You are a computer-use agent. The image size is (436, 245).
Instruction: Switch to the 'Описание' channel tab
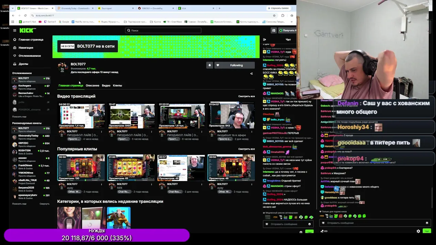(x=92, y=85)
